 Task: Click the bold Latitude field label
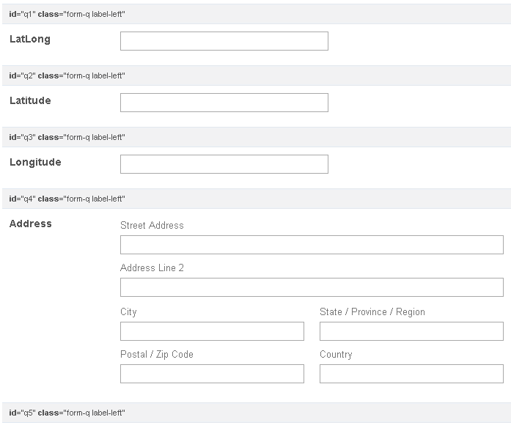pos(30,101)
